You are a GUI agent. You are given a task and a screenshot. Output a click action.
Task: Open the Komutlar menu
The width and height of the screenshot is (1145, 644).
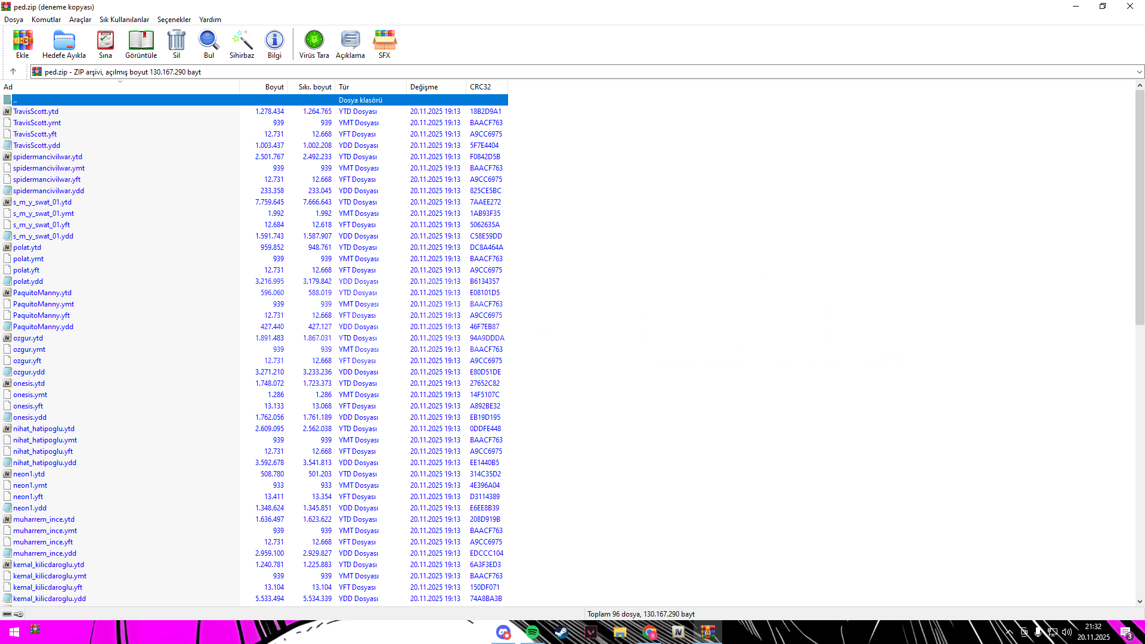coord(46,20)
